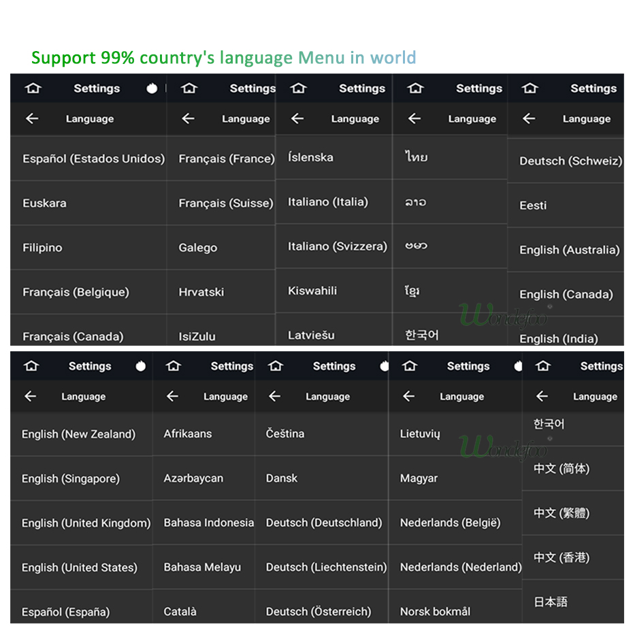Tap the home icon above Deutsch (Schweiz) panel

point(530,88)
